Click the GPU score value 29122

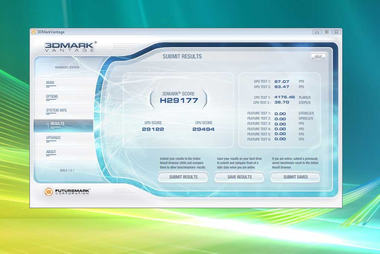pos(153,129)
